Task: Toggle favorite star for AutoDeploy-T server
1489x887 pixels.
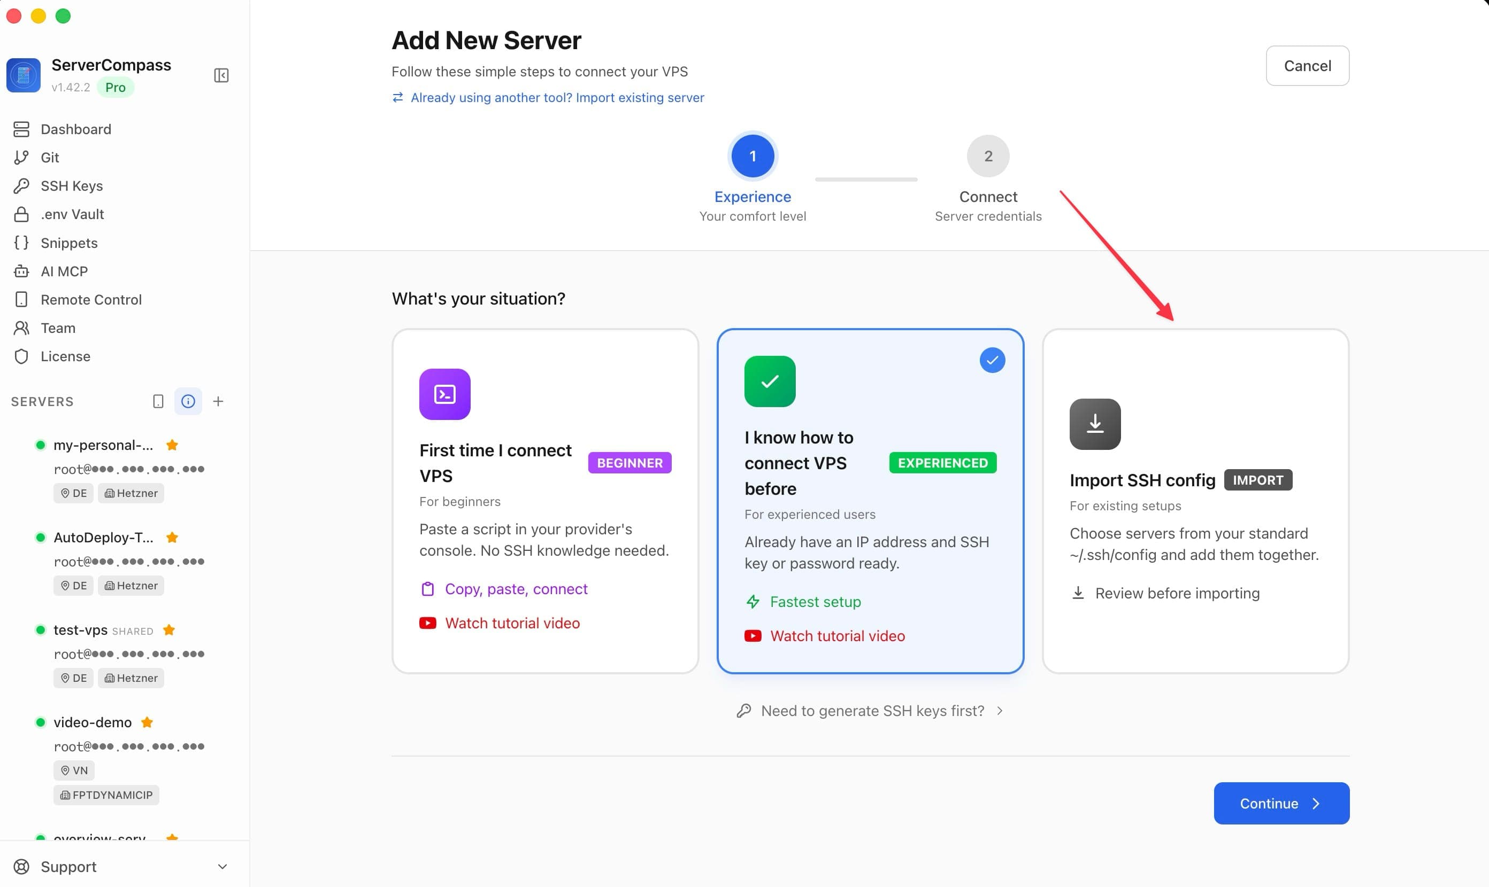Action: (172, 538)
